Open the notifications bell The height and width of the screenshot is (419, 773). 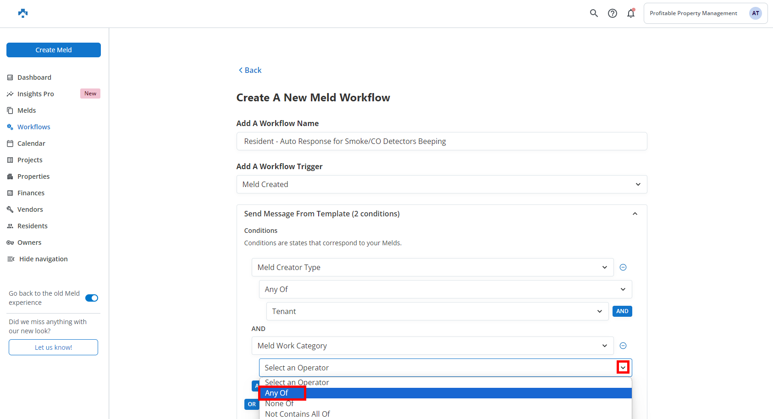click(x=631, y=13)
